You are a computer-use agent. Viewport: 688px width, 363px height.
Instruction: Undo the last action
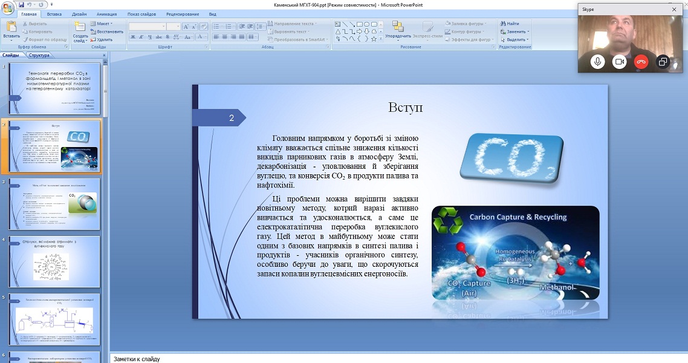[x=30, y=5]
